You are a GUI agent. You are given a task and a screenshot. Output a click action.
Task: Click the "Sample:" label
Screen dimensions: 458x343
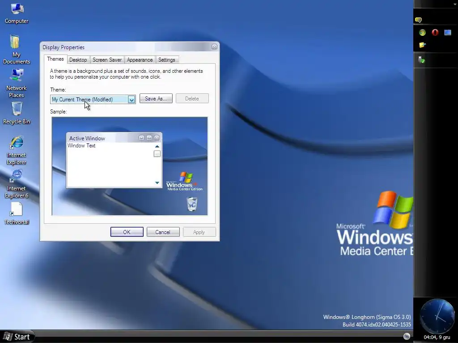click(x=59, y=112)
